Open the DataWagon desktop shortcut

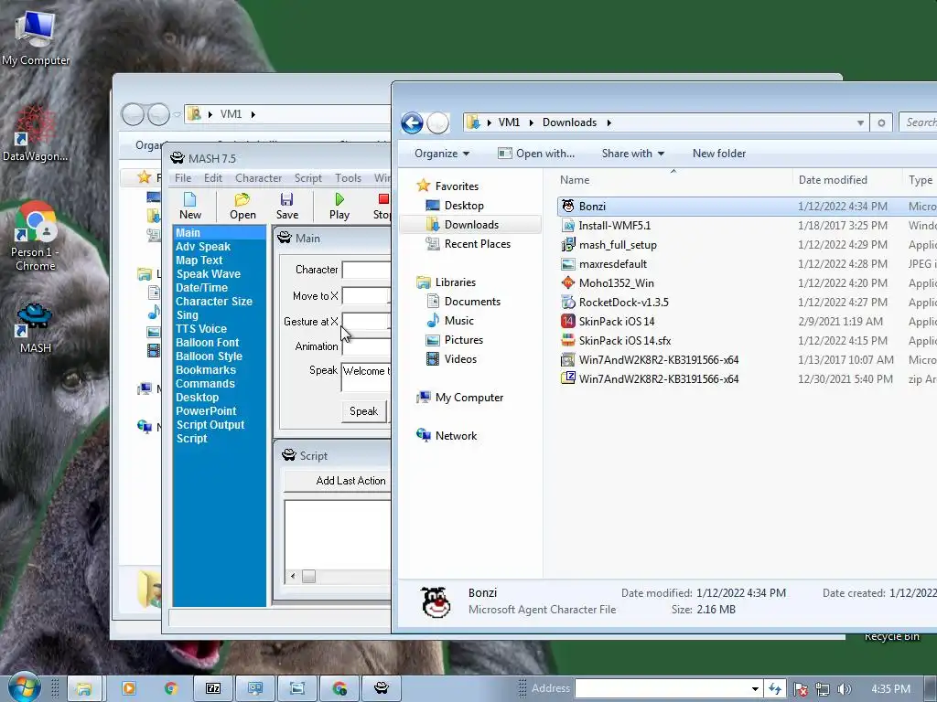[x=35, y=134]
